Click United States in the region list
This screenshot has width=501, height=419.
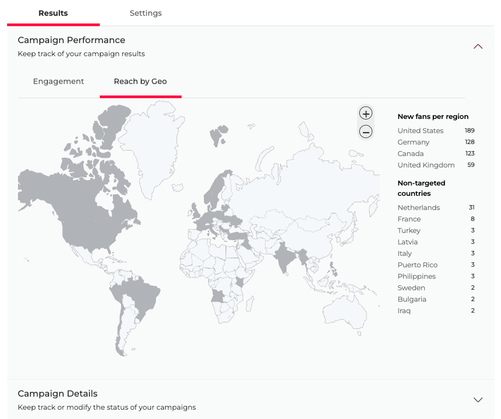[420, 130]
